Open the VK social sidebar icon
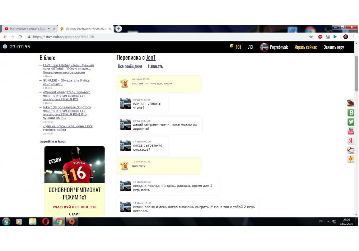Screen dimensions: 359x251 tap(351, 113)
